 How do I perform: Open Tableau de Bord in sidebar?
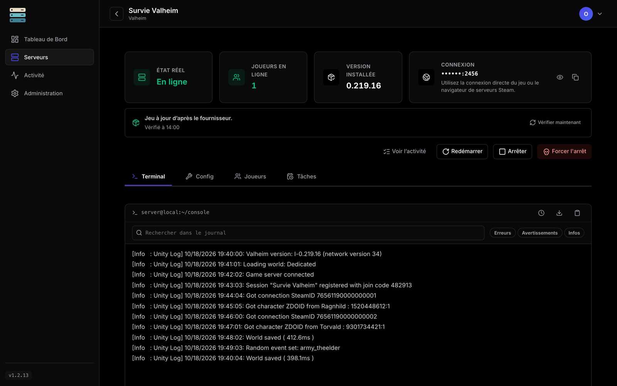point(49,39)
